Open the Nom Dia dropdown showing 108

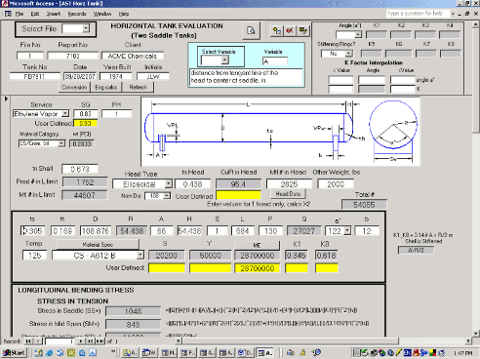click(x=167, y=196)
